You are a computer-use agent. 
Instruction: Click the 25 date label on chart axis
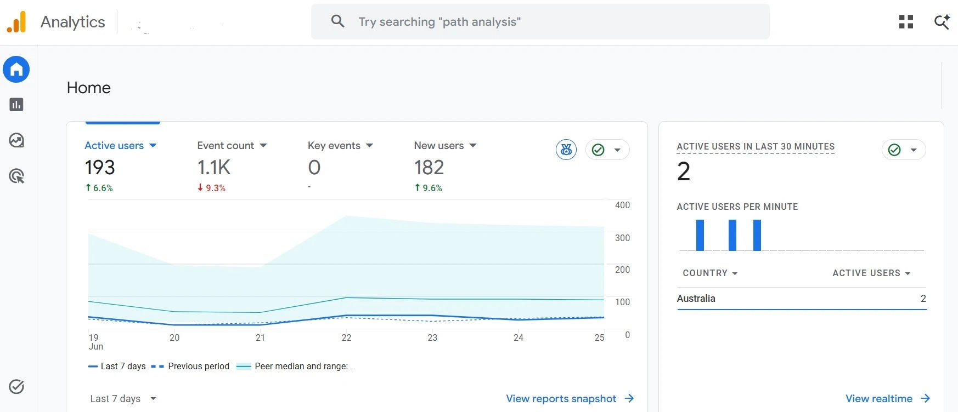point(599,337)
